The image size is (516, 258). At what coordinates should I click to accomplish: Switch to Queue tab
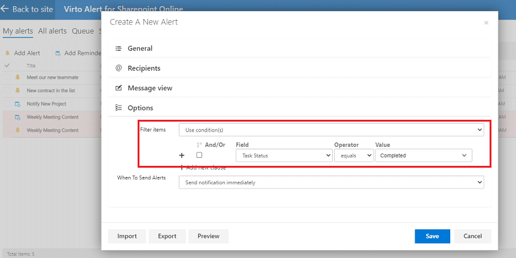coord(83,31)
